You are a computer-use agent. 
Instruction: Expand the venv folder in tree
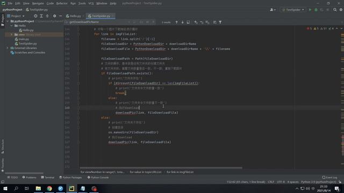pyautogui.click(x=12, y=34)
